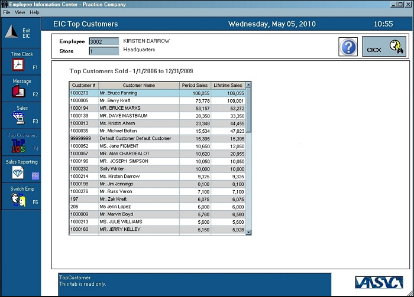Open the Message mailbox icon
Screen dimensions: 414x297
[x=18, y=92]
